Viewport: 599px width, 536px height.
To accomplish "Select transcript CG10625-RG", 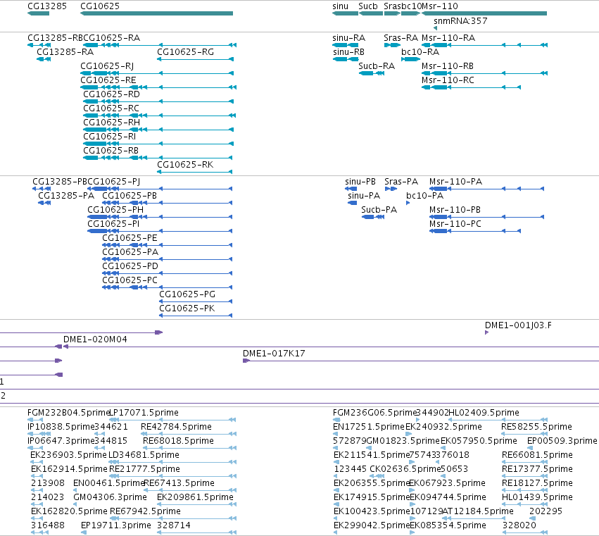I will tap(195, 59).
